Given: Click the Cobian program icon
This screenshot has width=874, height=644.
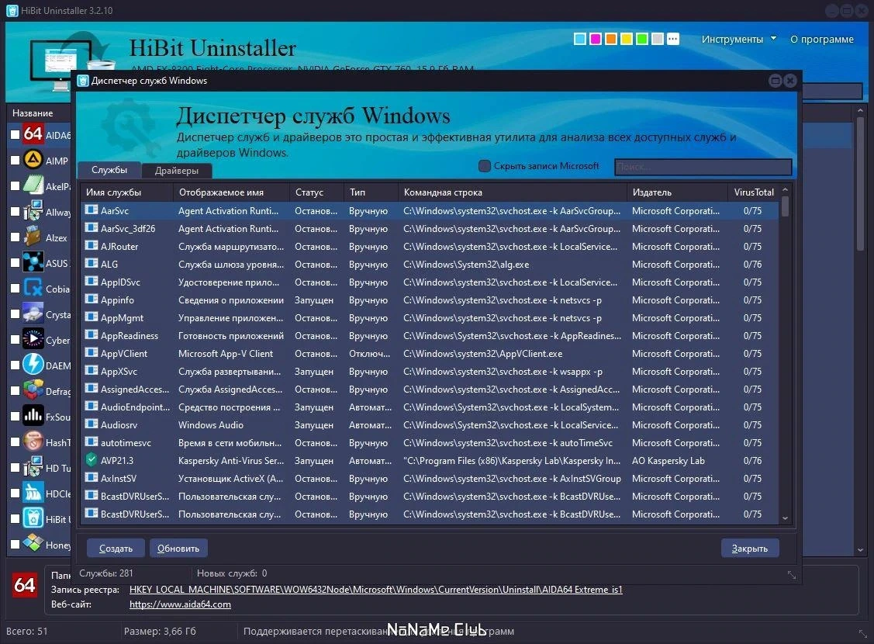Looking at the screenshot, I should coord(33,289).
